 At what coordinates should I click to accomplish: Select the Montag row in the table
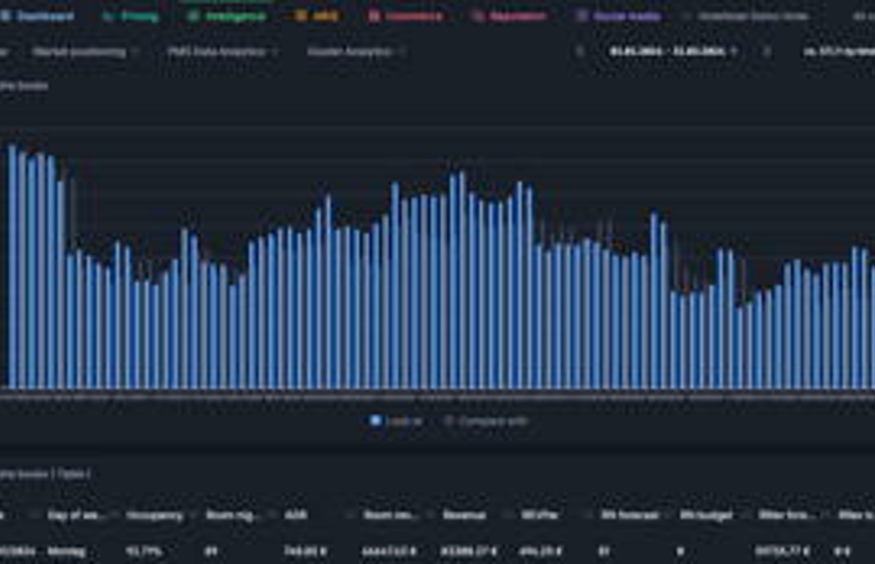(x=437, y=551)
